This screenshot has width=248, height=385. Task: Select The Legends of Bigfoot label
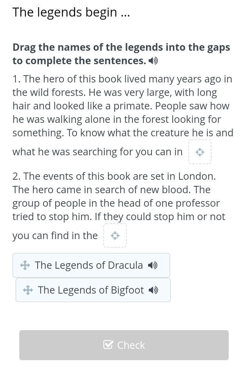pyautogui.click(x=91, y=290)
